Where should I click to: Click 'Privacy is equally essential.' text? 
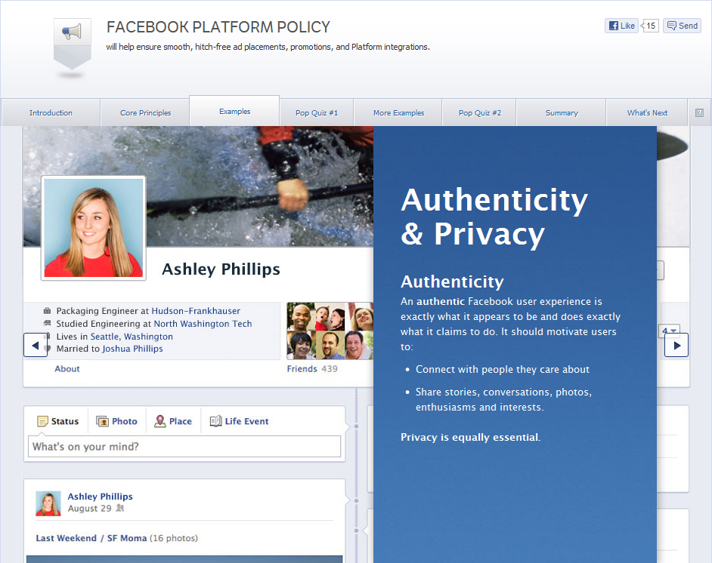(470, 438)
